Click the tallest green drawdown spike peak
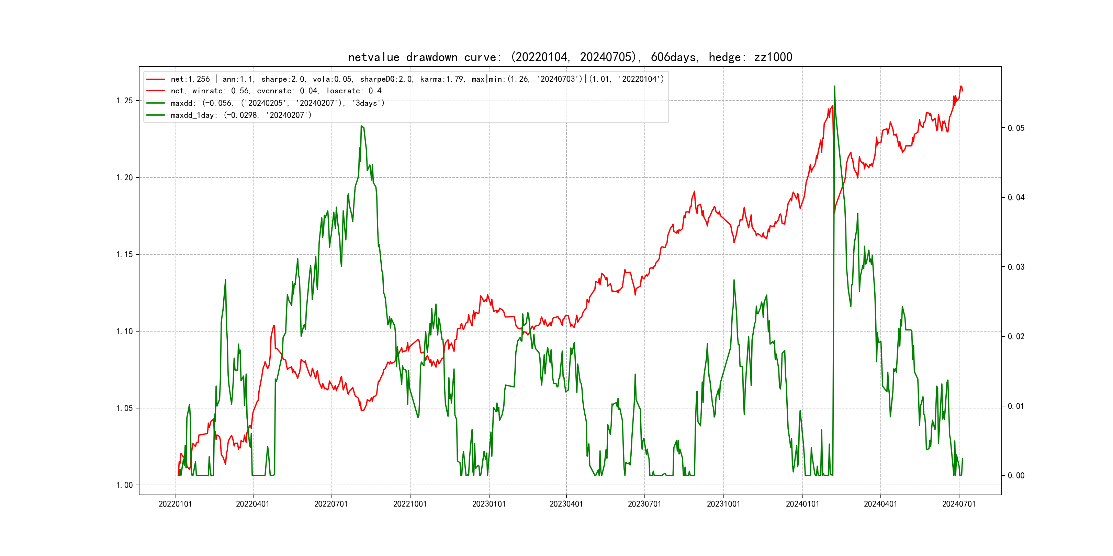1113x556 pixels. tap(834, 87)
